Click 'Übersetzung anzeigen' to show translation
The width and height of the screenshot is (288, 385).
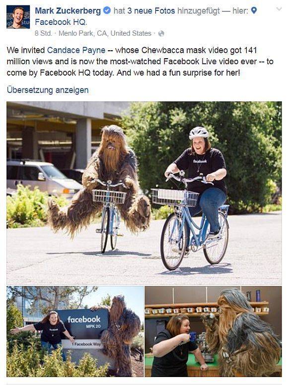(x=48, y=90)
